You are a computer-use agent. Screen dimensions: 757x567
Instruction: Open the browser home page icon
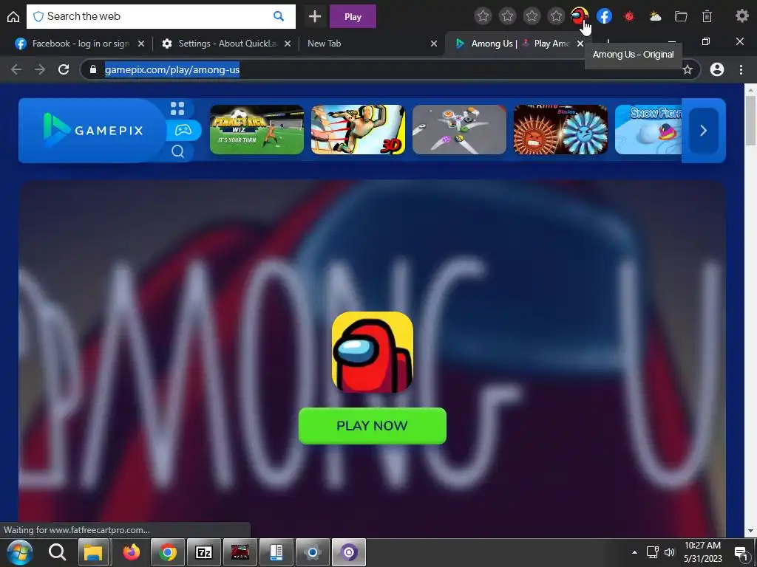pyautogui.click(x=13, y=16)
